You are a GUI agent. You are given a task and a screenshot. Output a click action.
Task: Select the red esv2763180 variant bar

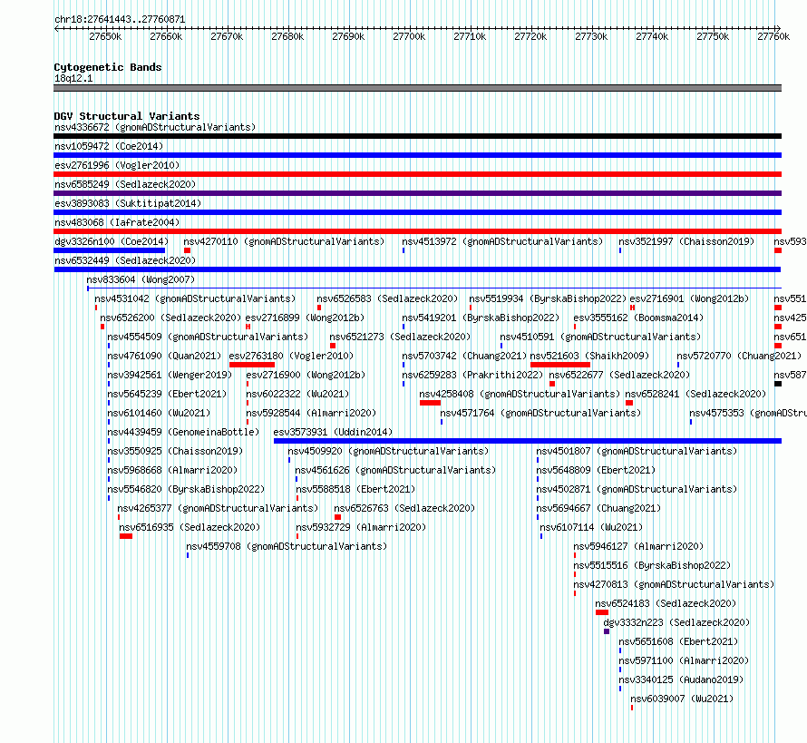[x=252, y=365]
